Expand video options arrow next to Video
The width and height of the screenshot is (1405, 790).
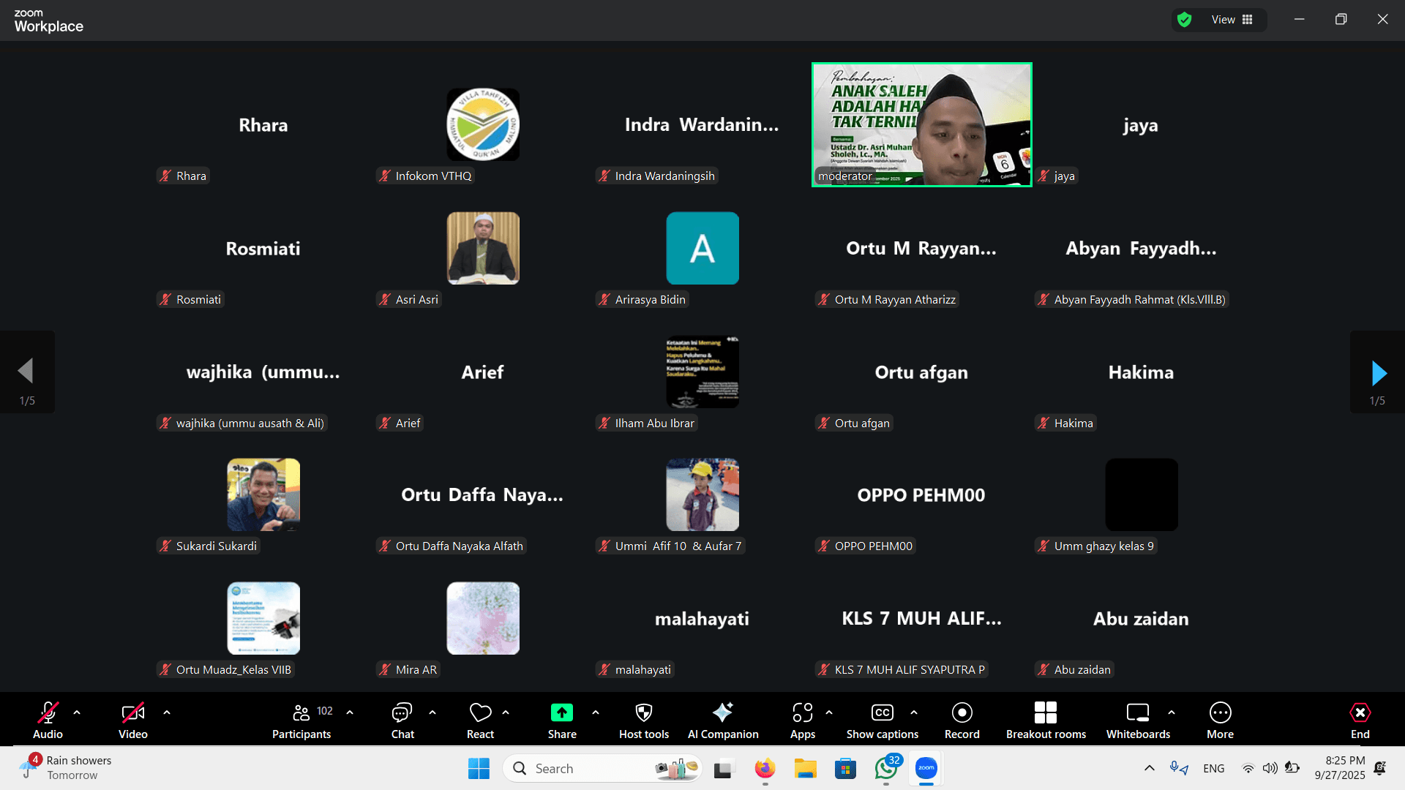[167, 712]
